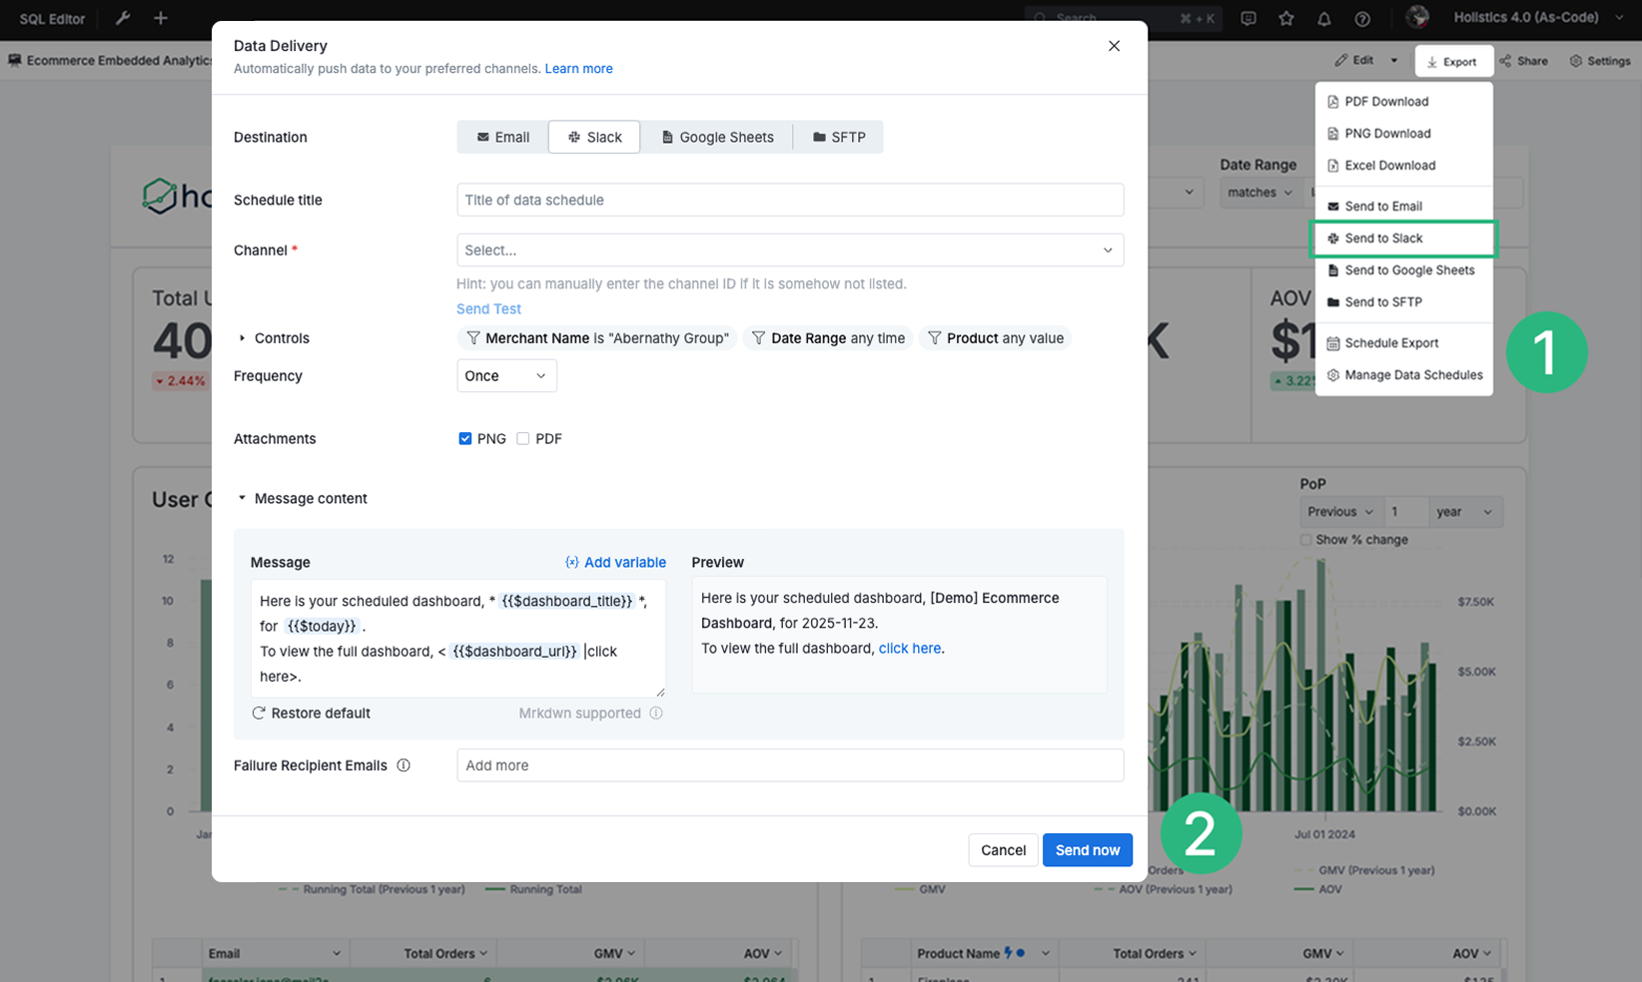Open the Frequency dropdown set to Once
Viewport: 1642px width, 982px height.
coord(505,376)
